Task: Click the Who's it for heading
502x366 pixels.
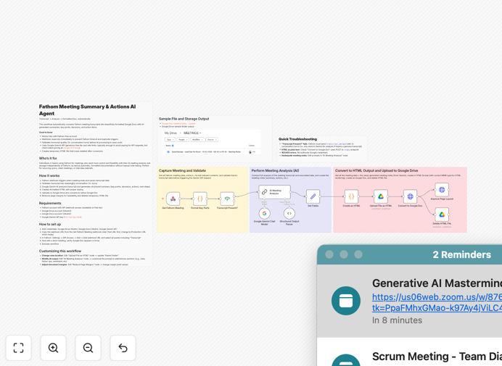Action: (48, 159)
